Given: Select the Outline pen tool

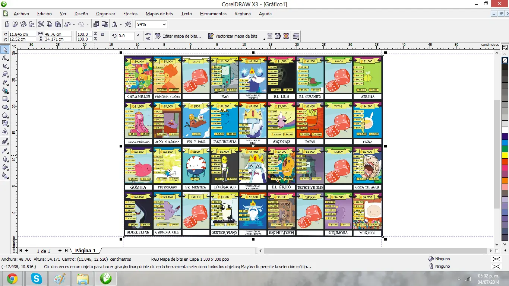Looking at the screenshot, I should pyautogui.click(x=5, y=159).
